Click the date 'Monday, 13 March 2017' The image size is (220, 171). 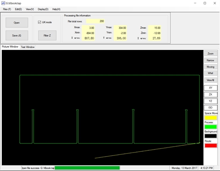tap(184, 168)
